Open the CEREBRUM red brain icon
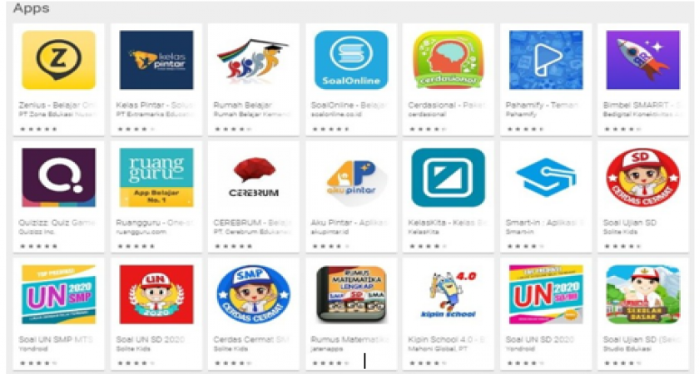The height and width of the screenshot is (374, 699). coord(253,177)
